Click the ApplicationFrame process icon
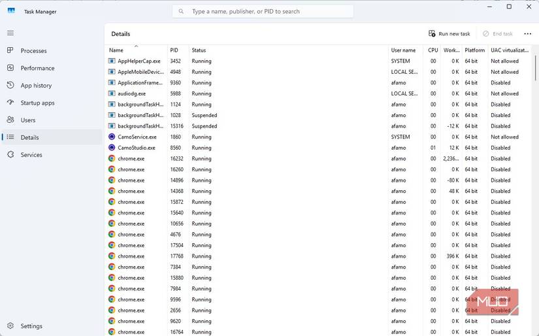 coord(112,82)
